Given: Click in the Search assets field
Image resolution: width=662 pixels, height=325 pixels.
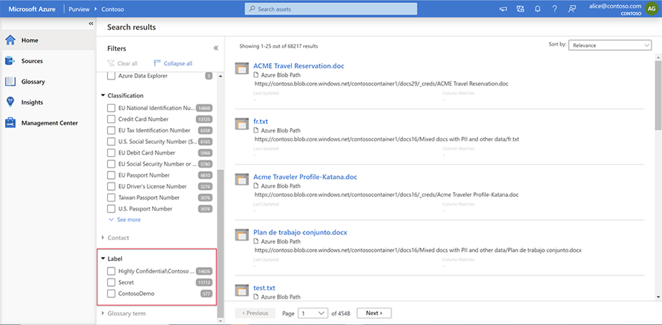Looking at the screenshot, I should click(x=331, y=9).
